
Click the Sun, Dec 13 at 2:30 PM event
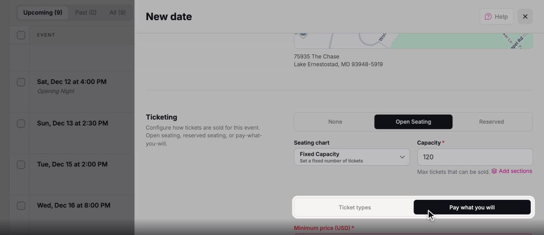point(73,123)
